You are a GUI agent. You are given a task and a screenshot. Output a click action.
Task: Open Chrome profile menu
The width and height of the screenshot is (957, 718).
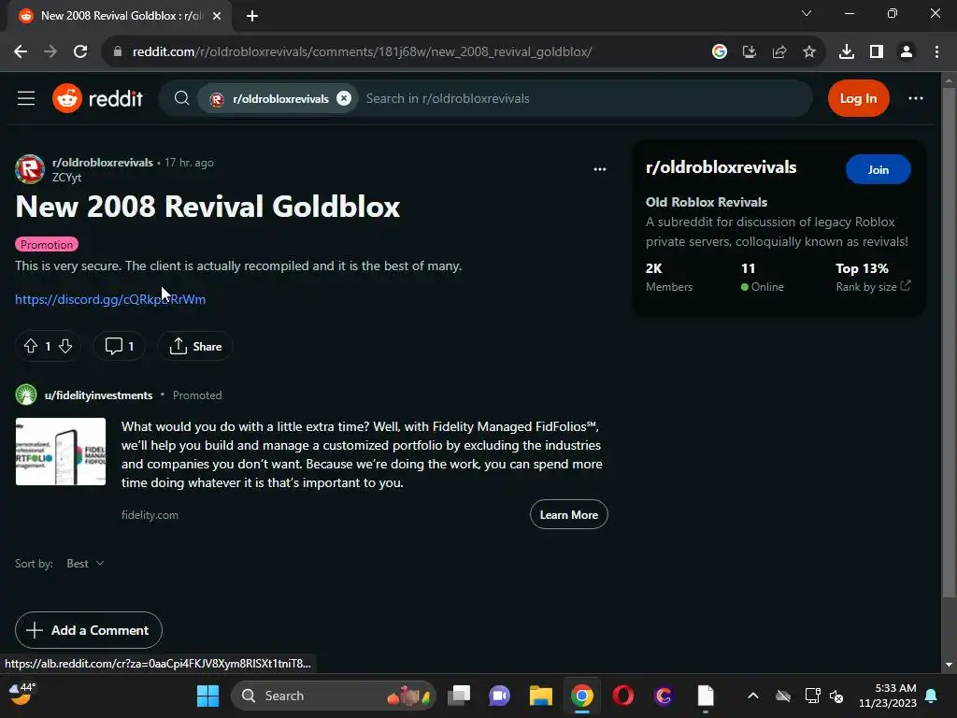pos(907,51)
